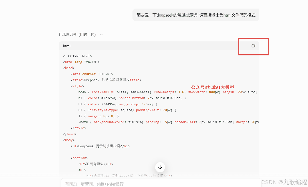Select the opening section tag line

tap(79, 158)
